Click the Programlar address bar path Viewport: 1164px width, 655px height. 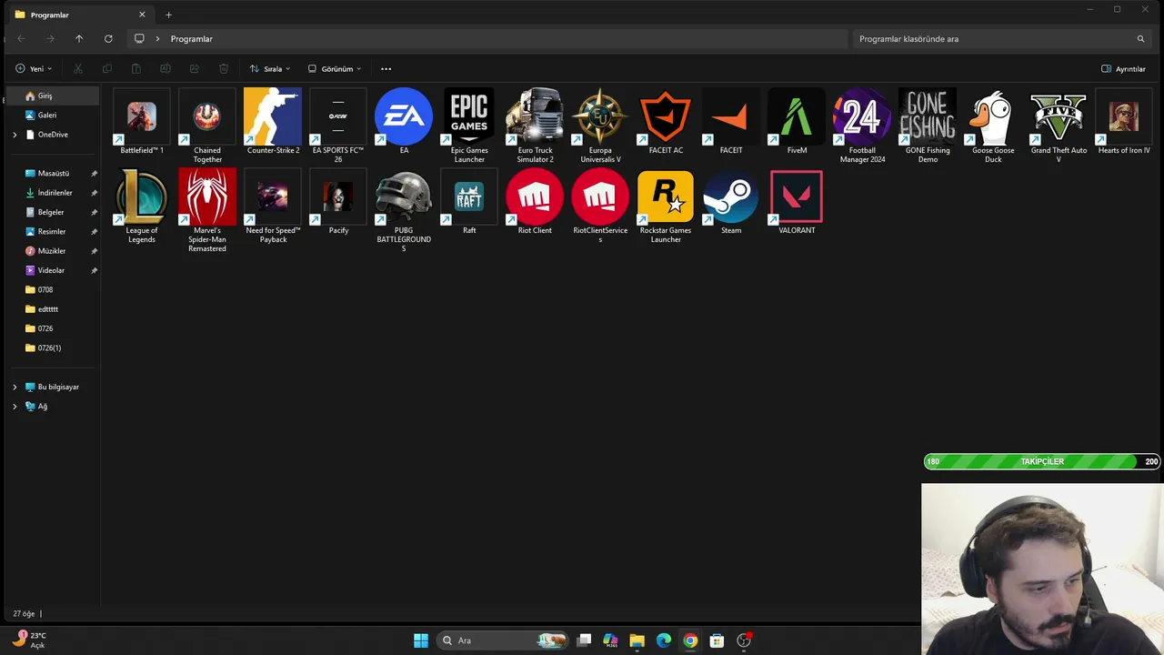(x=191, y=39)
